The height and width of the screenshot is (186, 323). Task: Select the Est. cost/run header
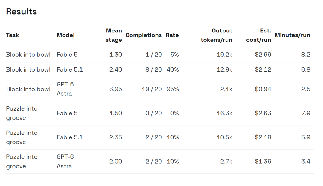[x=258, y=35]
